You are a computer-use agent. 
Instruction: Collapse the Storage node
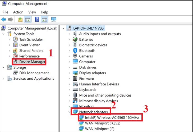(4, 67)
